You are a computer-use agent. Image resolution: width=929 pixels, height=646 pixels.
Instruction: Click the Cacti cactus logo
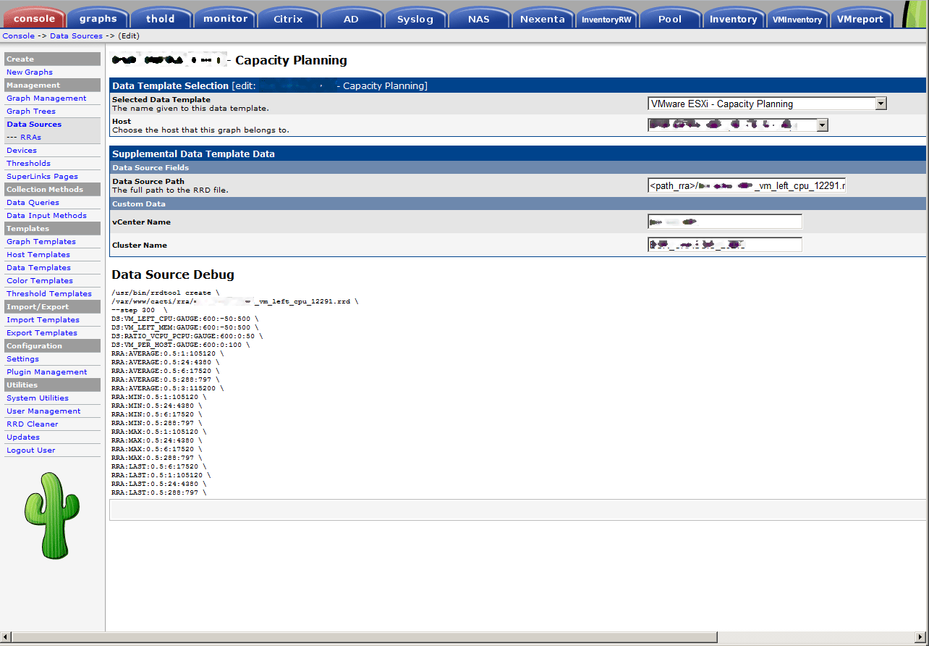(51, 515)
